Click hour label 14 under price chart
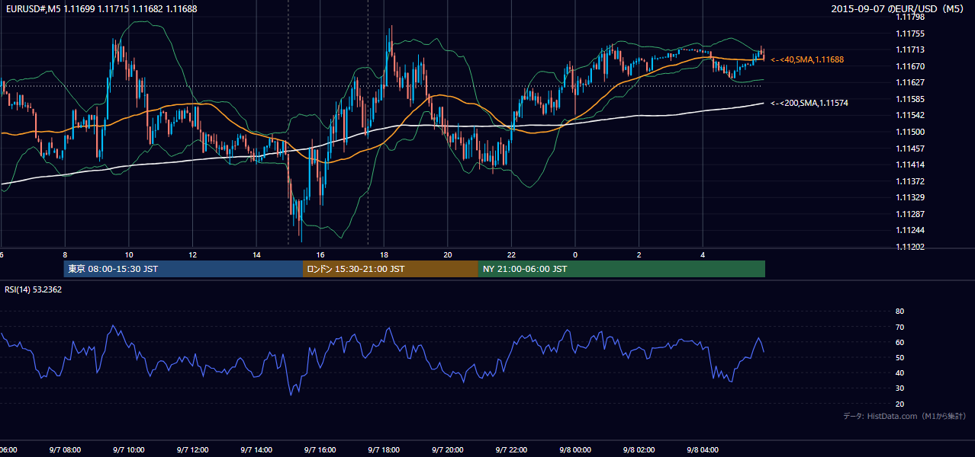 point(256,254)
